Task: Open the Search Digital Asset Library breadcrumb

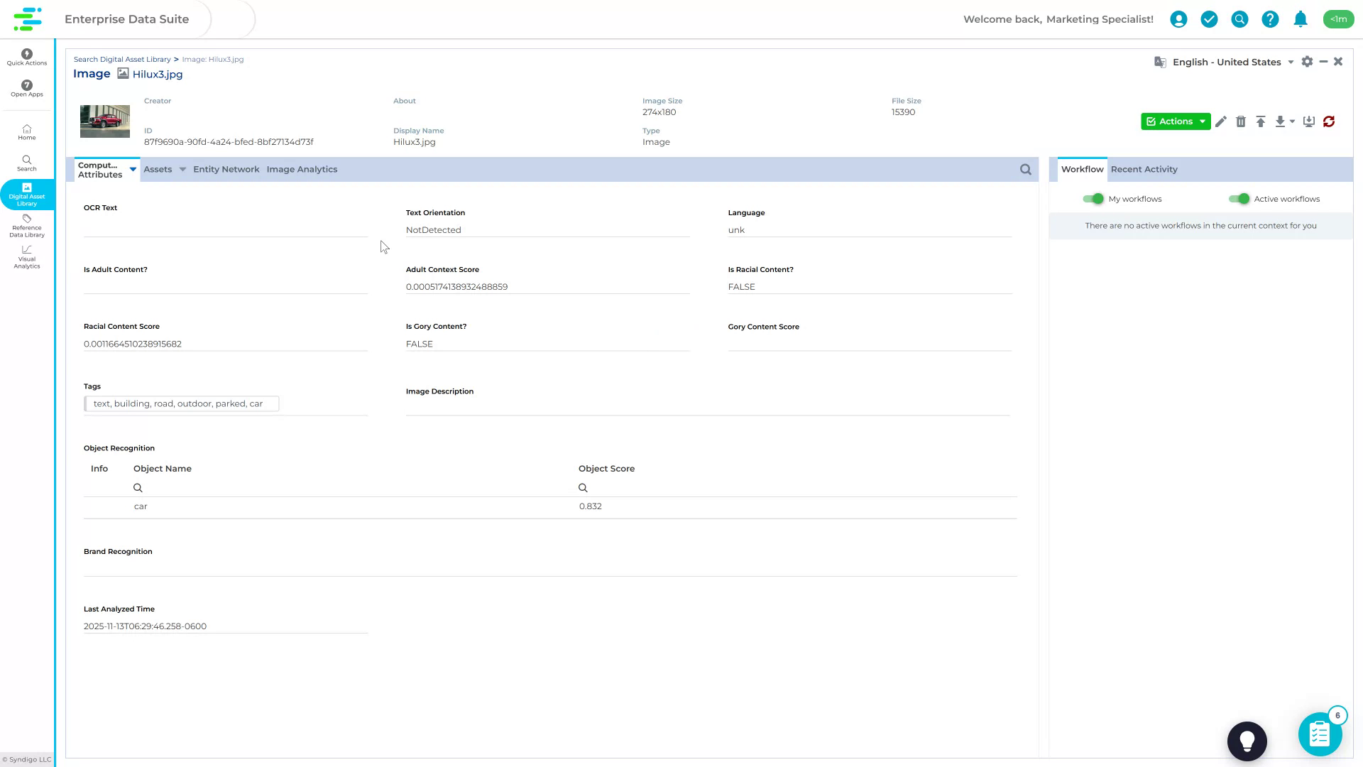Action: [x=122, y=59]
